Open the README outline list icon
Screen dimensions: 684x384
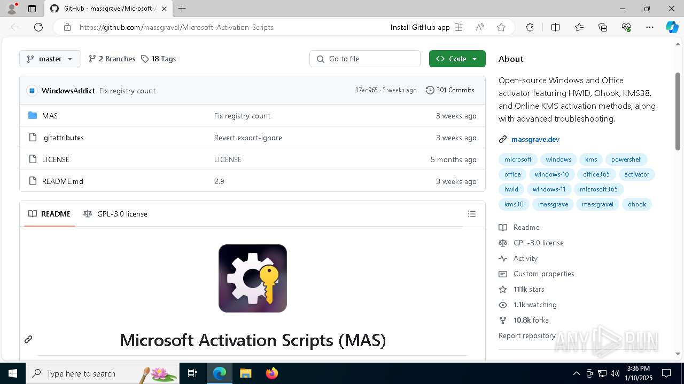point(471,214)
